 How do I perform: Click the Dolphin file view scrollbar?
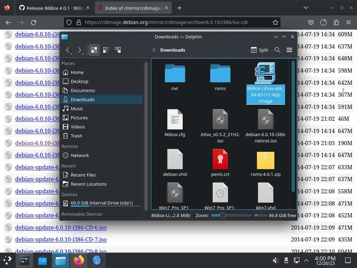293,126
